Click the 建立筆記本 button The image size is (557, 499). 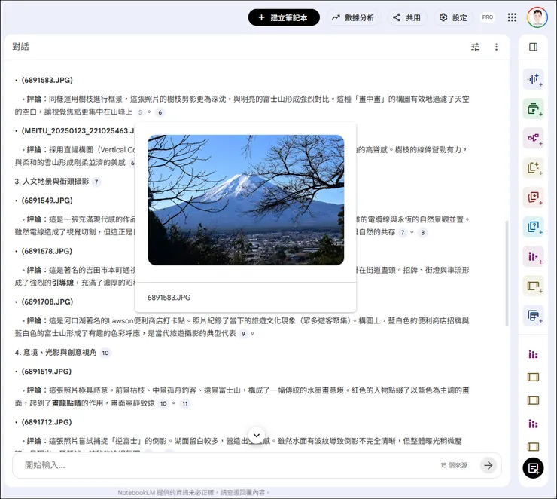click(x=284, y=17)
